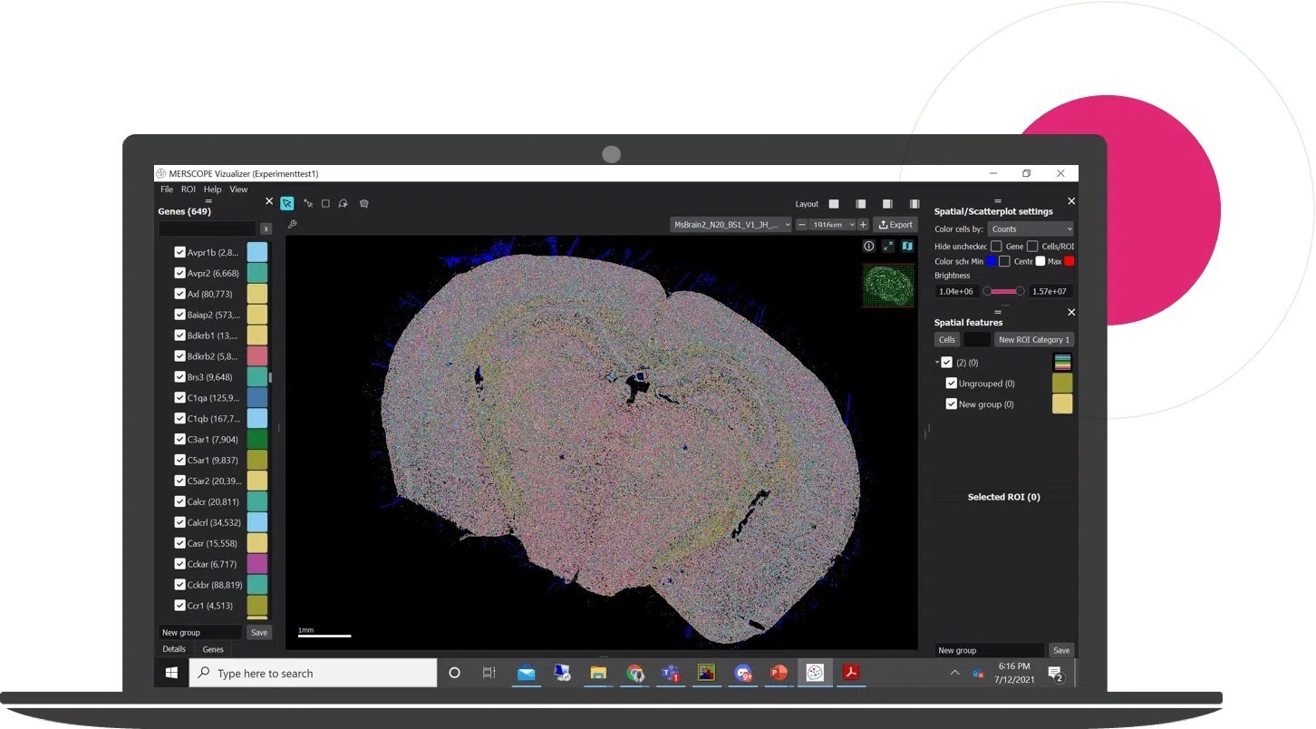Click the minimap thumbnail
Viewport: 1316px width, 729px height.
tap(889, 285)
